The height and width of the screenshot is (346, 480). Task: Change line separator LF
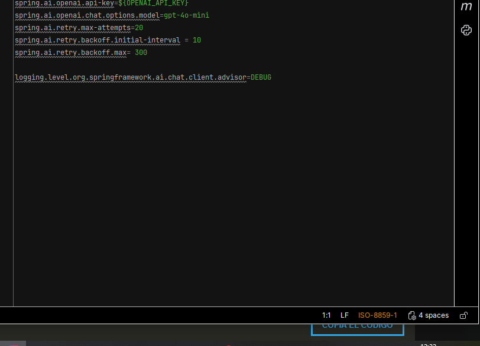[345, 315]
